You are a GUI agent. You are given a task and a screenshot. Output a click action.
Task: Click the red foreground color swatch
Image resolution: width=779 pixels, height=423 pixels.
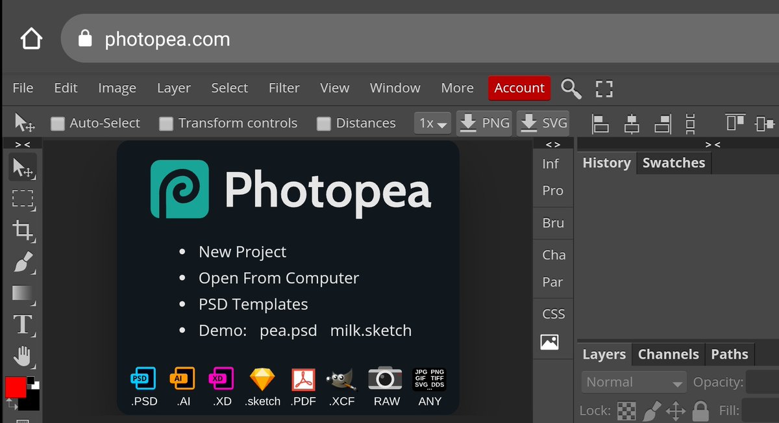coord(16,387)
